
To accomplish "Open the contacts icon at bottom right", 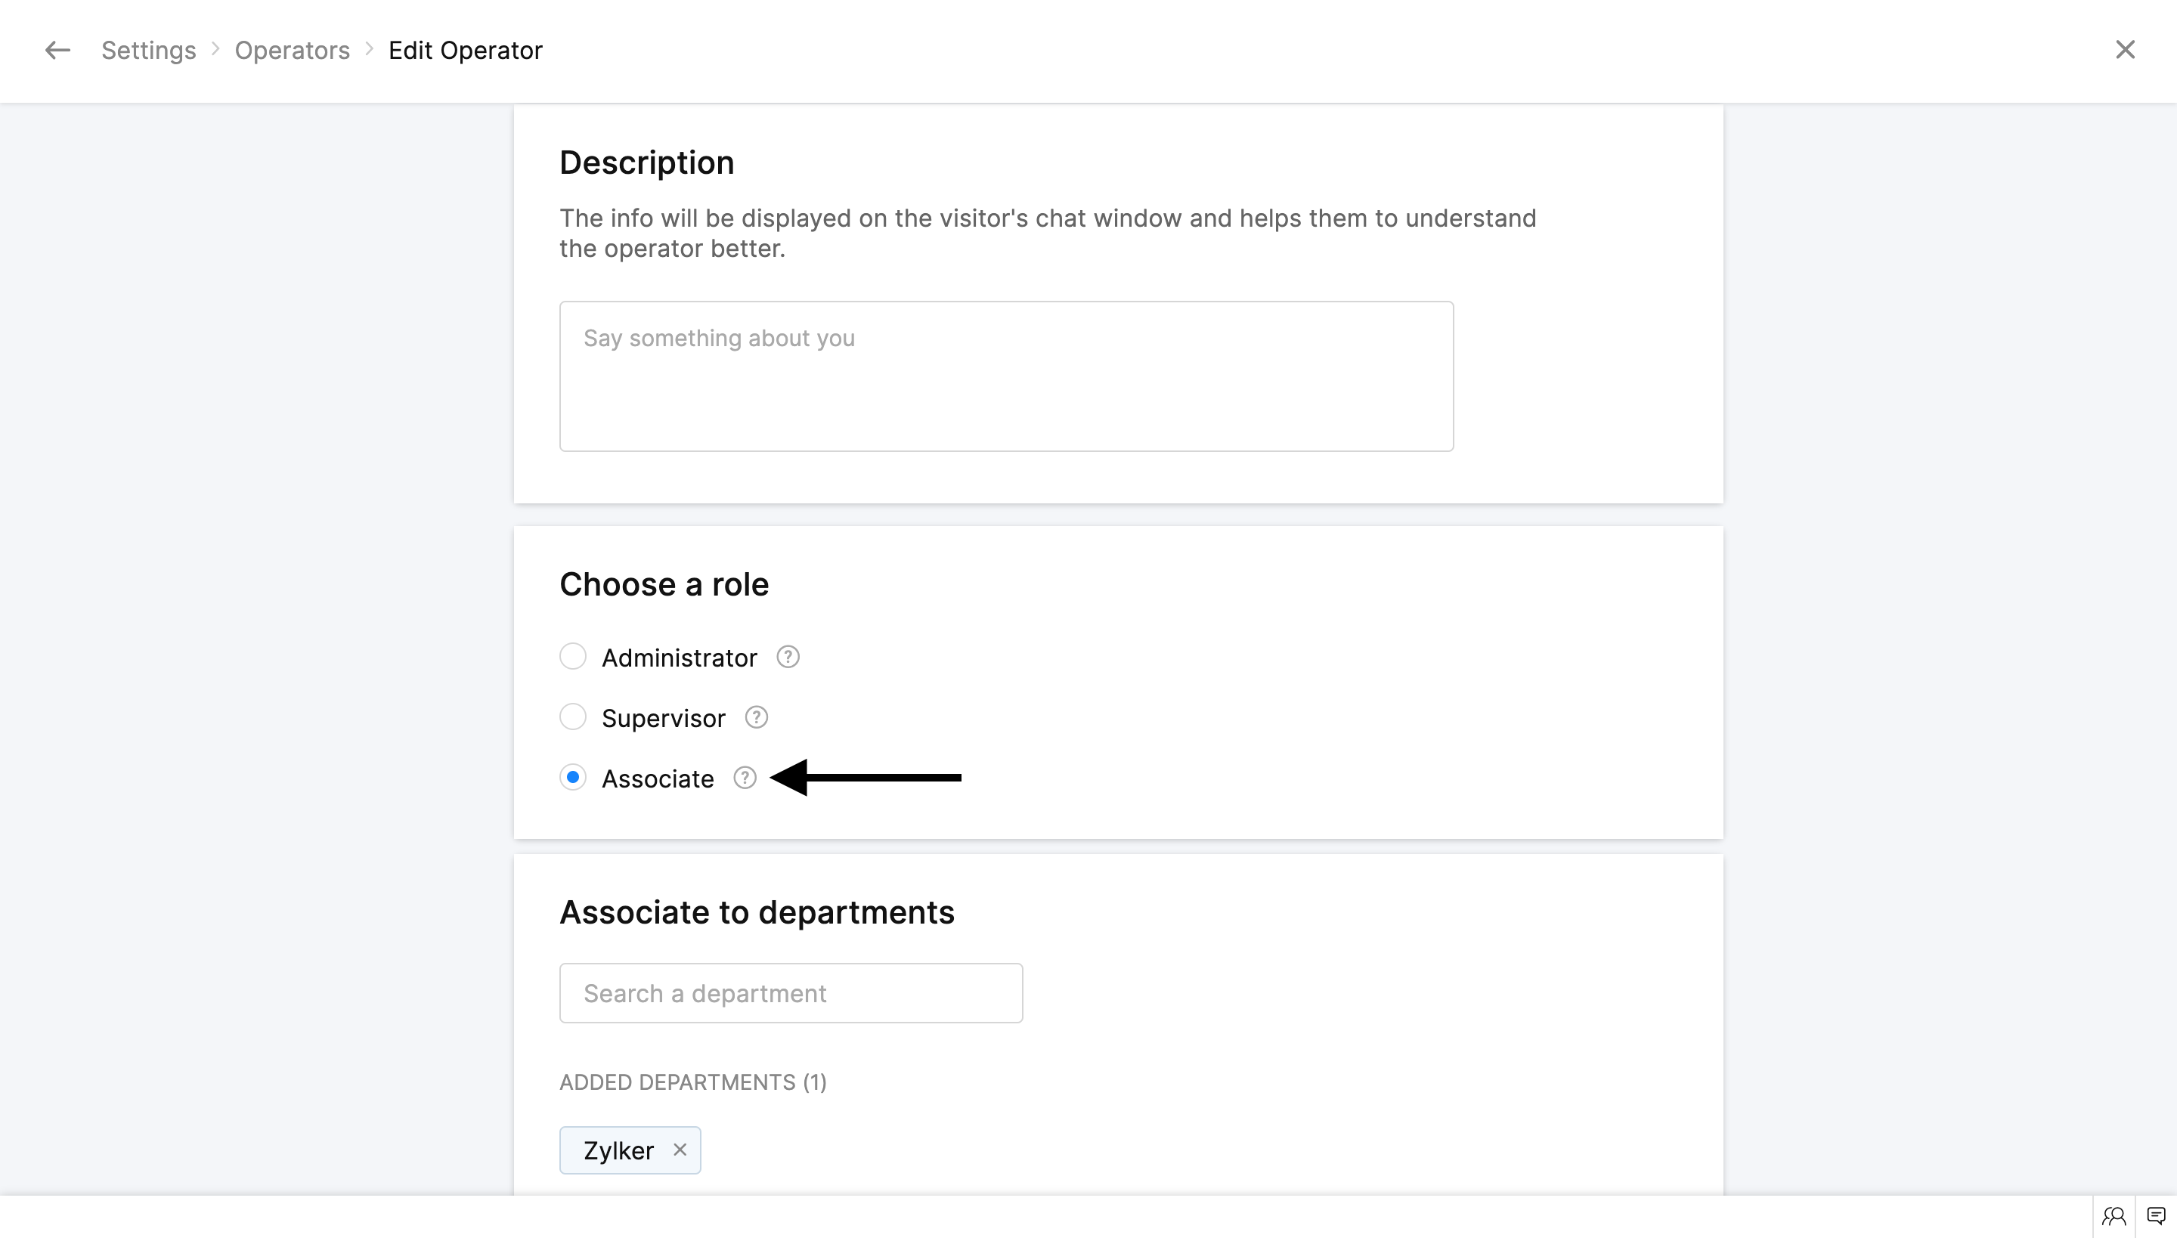I will pyautogui.click(x=2114, y=1216).
